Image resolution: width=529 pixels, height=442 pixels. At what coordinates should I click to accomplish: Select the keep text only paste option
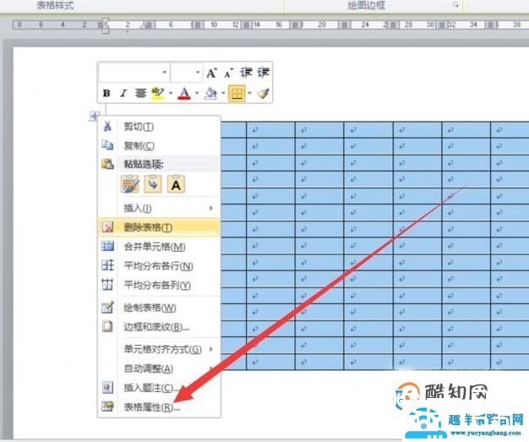(x=176, y=184)
